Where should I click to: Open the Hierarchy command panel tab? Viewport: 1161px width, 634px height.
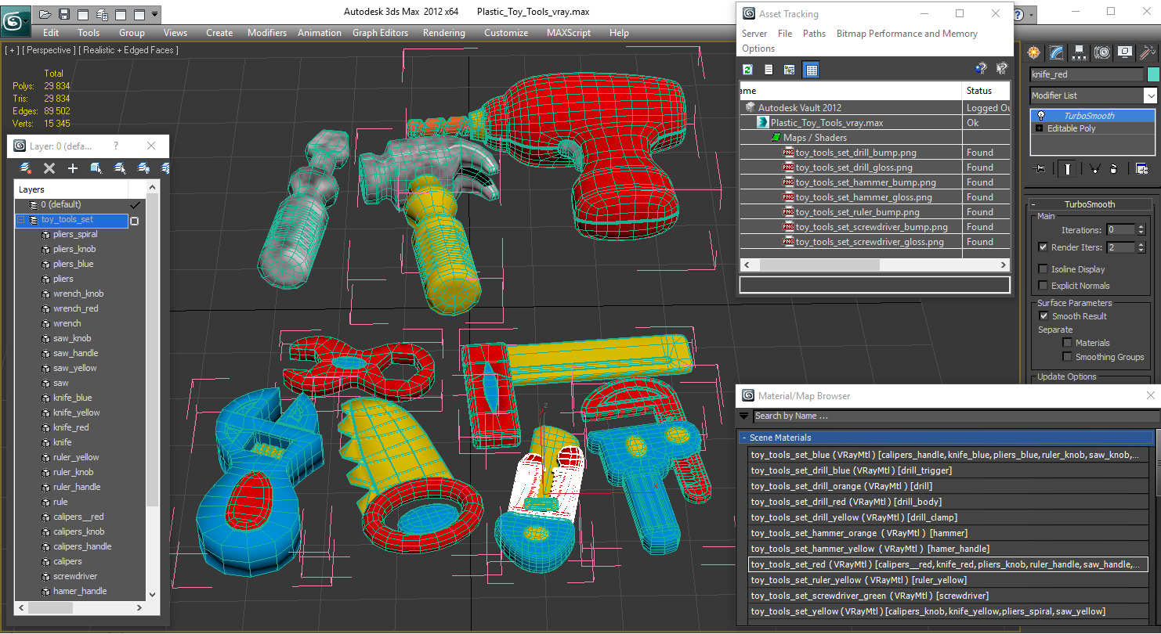[x=1080, y=52]
